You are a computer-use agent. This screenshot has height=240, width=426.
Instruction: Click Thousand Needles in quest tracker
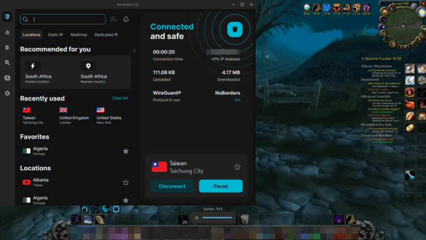[376, 135]
